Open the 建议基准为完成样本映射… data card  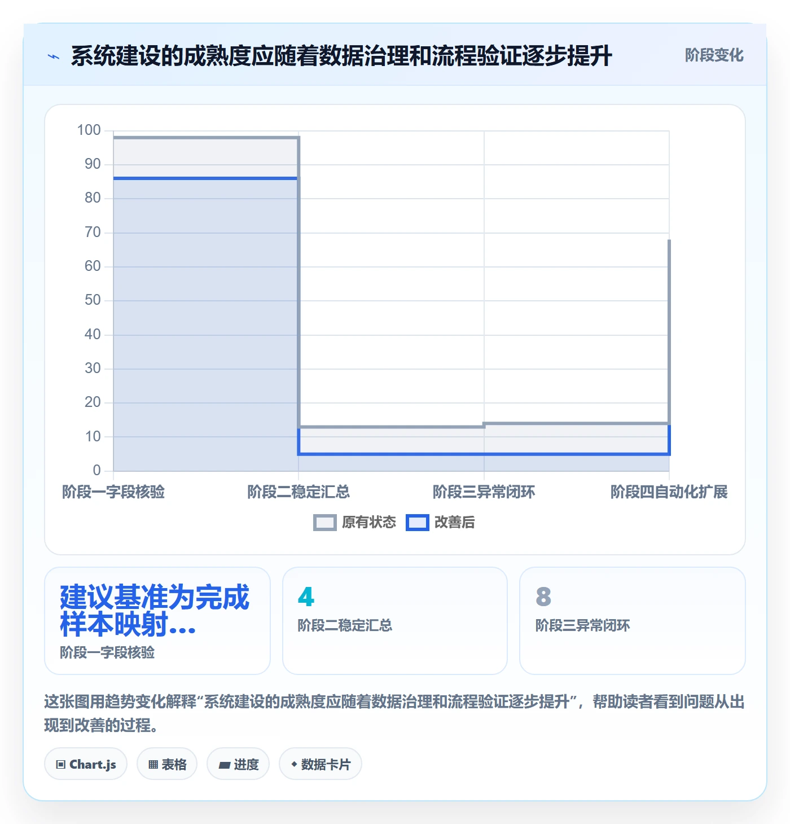point(157,621)
